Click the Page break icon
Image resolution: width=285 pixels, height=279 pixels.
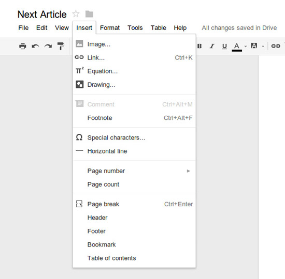coord(79,204)
